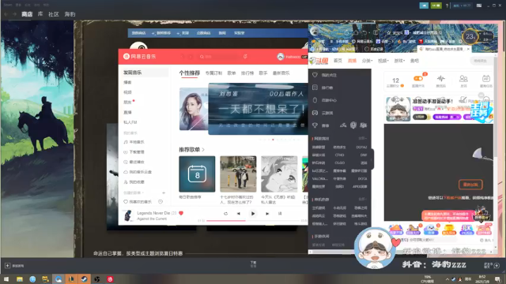The image size is (506, 284).
Task: Open Douyu esports trophy item
Action: 321,125
